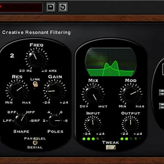This screenshot has height=164, width=164.
Task: Click the save preset disk icon
Action: tap(50, 7)
